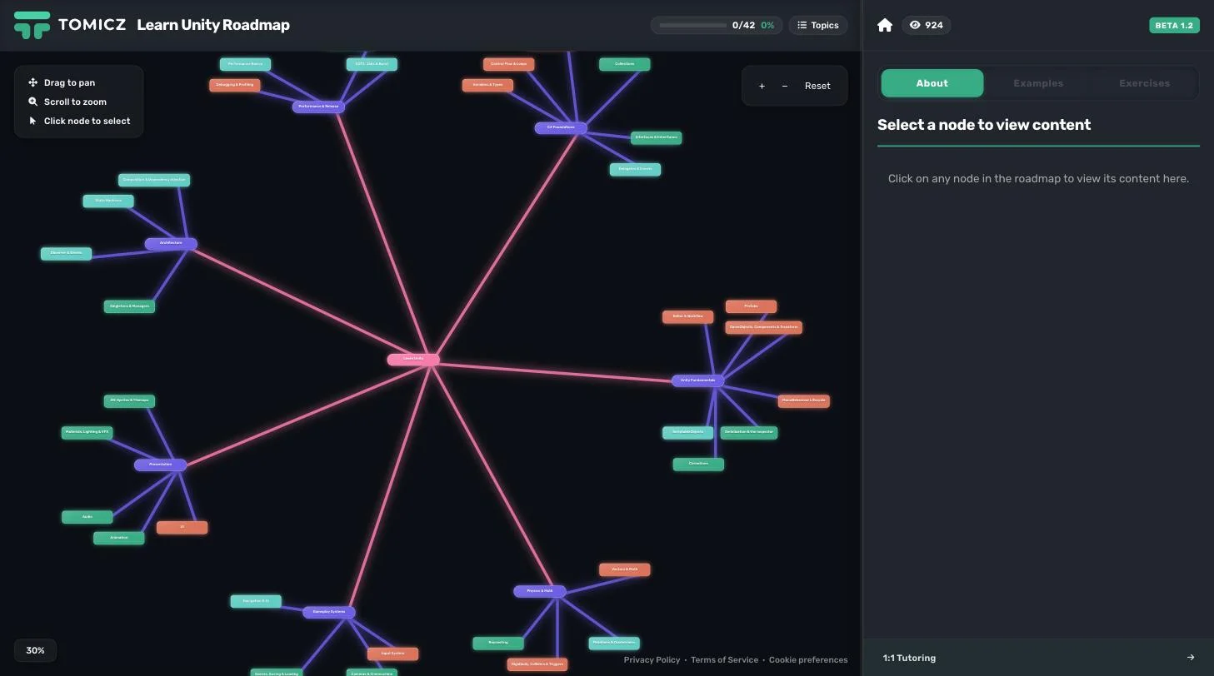Click the Scroll to zoom magnifier icon

point(33,102)
